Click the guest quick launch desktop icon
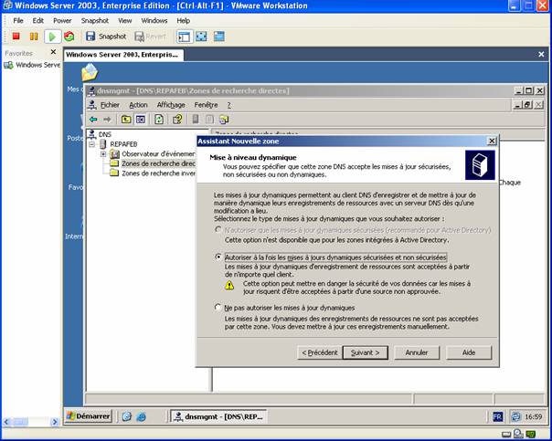552x441 pixels. tap(127, 416)
